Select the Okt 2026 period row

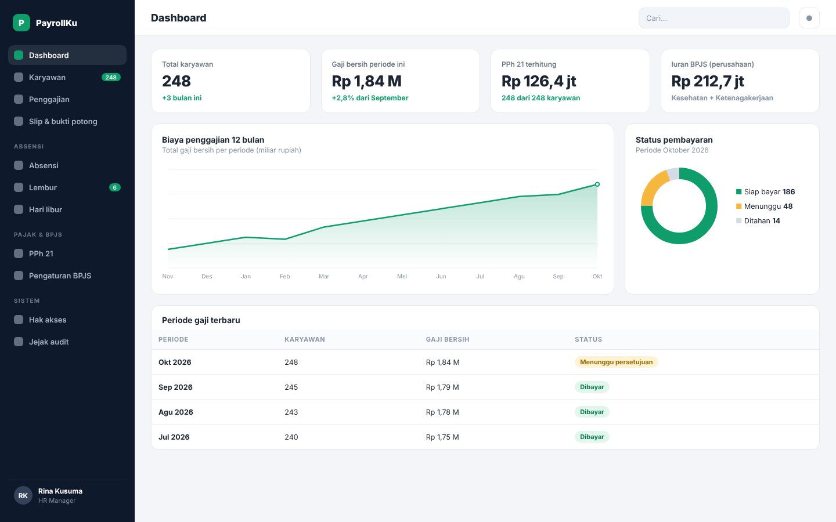[485, 362]
